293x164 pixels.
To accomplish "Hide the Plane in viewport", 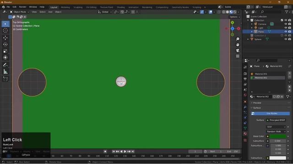I will 286,31.
